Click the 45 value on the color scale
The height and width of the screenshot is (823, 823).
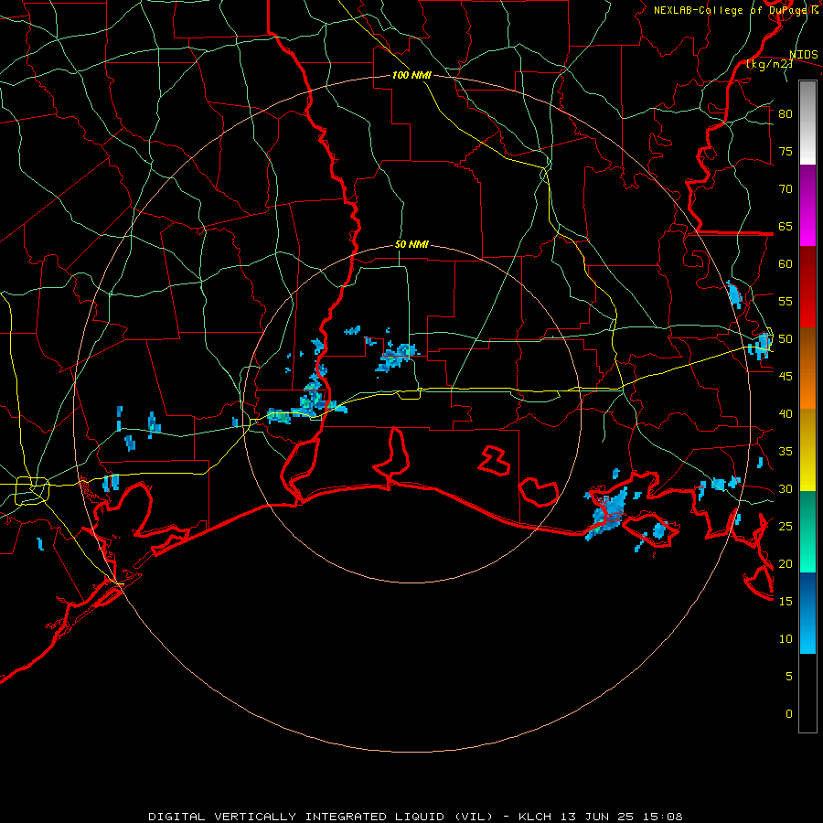click(x=786, y=377)
